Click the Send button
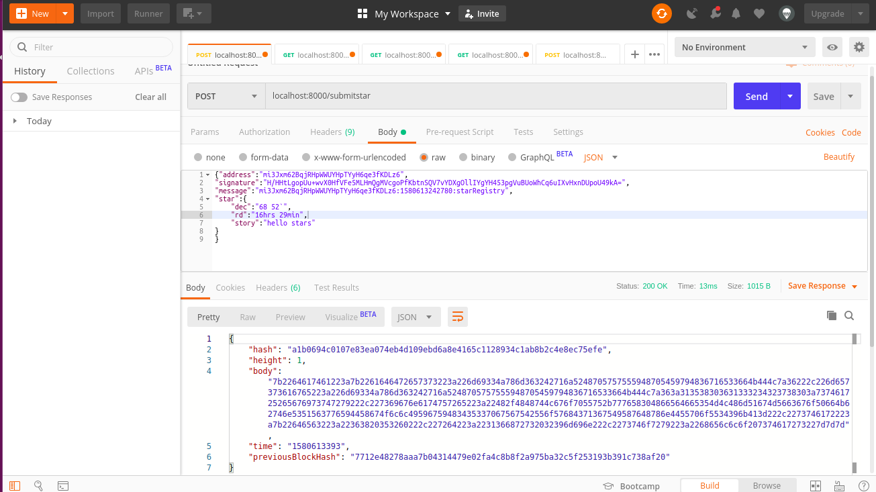 click(757, 96)
